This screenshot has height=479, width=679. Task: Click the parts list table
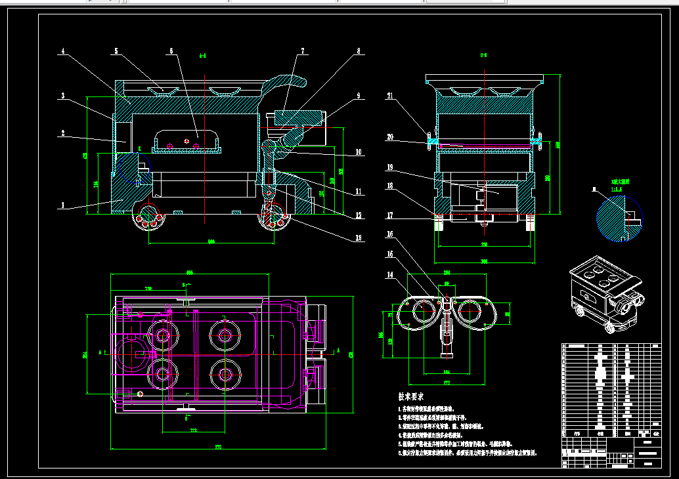pyautogui.click(x=611, y=390)
